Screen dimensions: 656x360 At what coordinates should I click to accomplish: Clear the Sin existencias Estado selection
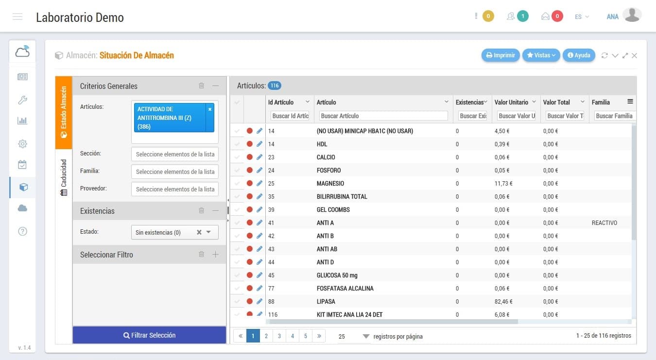pos(199,232)
